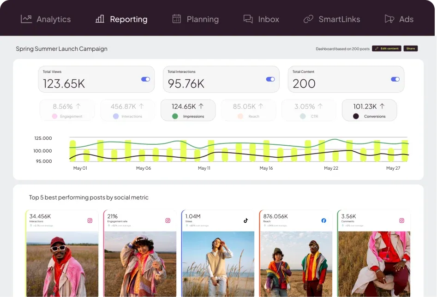The width and height of the screenshot is (437, 297).
Task: Click the Facebook icon on 876.056K post
Action: tap(323, 220)
